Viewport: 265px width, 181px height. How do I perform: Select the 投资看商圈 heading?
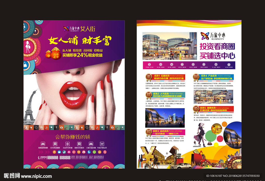click(x=217, y=47)
